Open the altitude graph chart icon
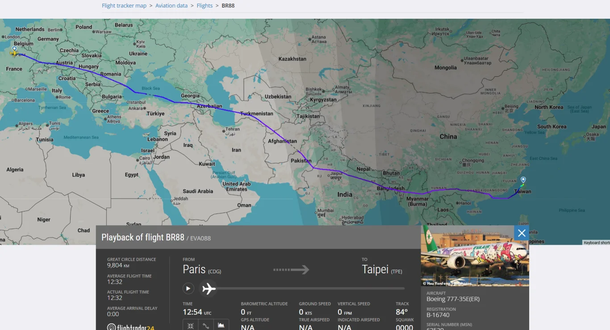 [221, 326]
